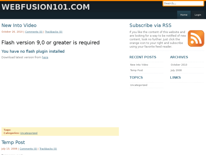
Task: Open the Home navigation tab
Action: coord(184,15)
